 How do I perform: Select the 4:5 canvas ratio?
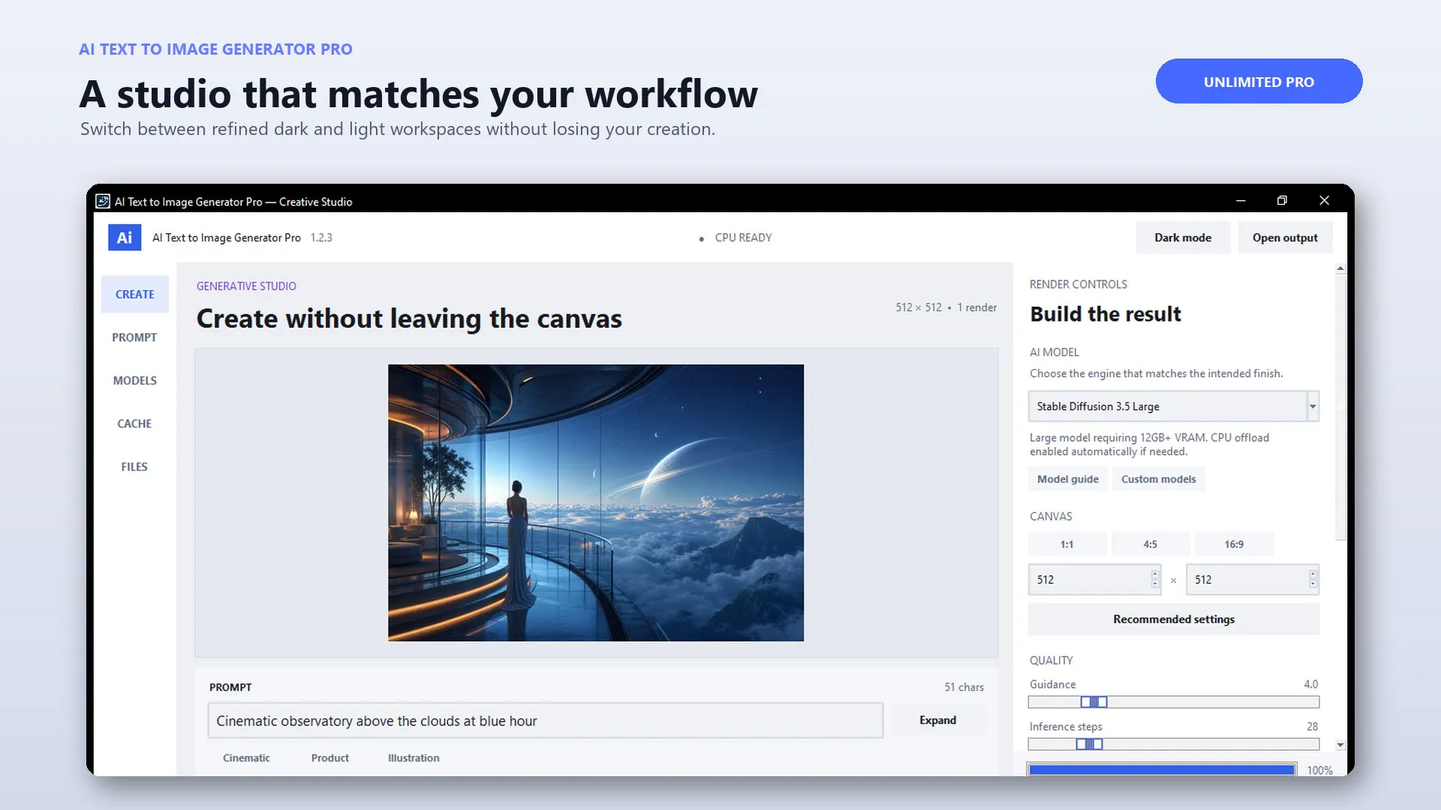pyautogui.click(x=1151, y=544)
